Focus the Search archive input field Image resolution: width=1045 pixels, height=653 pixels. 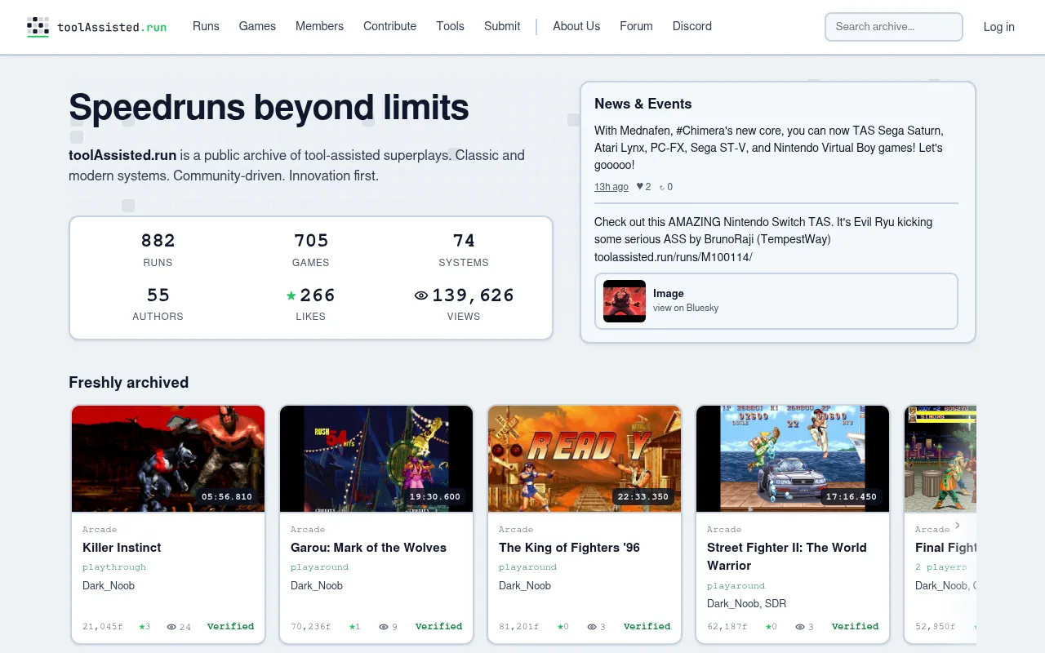tap(894, 27)
